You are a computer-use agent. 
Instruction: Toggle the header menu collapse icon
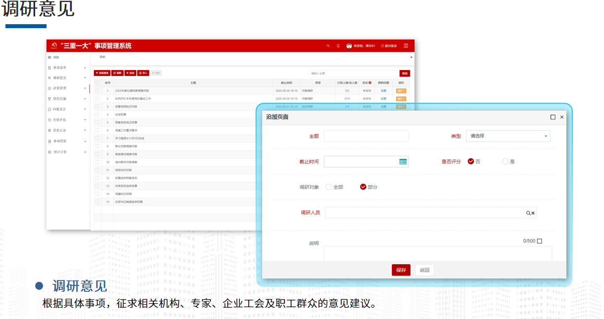pos(406,46)
